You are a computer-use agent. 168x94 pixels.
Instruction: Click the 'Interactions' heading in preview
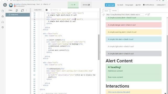click(x=117, y=86)
